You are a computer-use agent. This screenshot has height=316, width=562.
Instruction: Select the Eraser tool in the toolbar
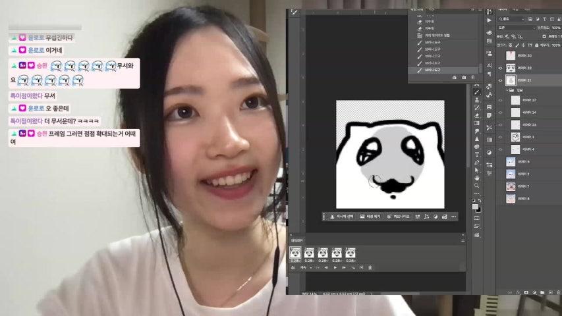click(477, 115)
